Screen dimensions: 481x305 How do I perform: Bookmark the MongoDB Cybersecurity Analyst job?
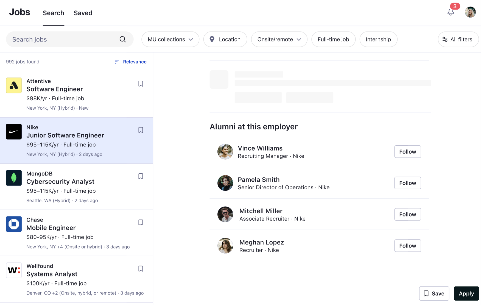coord(141,176)
